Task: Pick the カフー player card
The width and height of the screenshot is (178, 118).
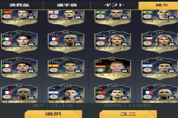Action: [x=113, y=18]
